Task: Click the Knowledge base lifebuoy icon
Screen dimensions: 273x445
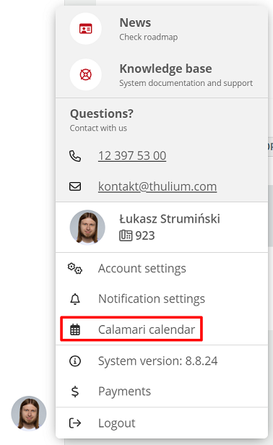Action: (x=85, y=74)
